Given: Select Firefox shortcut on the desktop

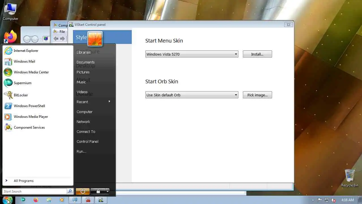Looking at the screenshot, I should [x=10, y=37].
